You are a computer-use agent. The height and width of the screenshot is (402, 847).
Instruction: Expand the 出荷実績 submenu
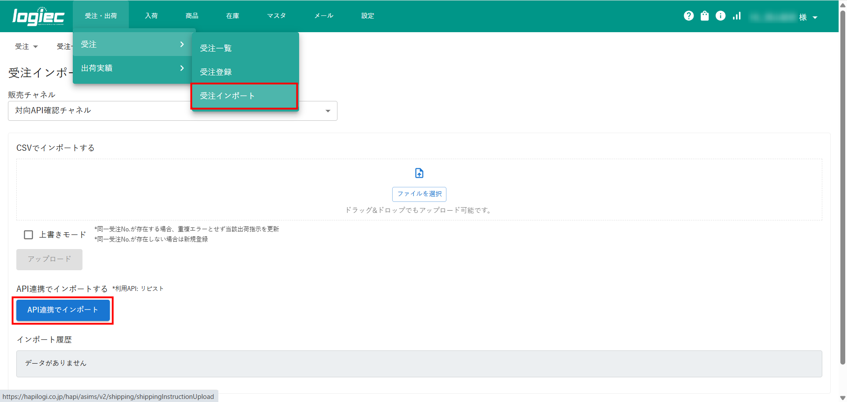132,68
